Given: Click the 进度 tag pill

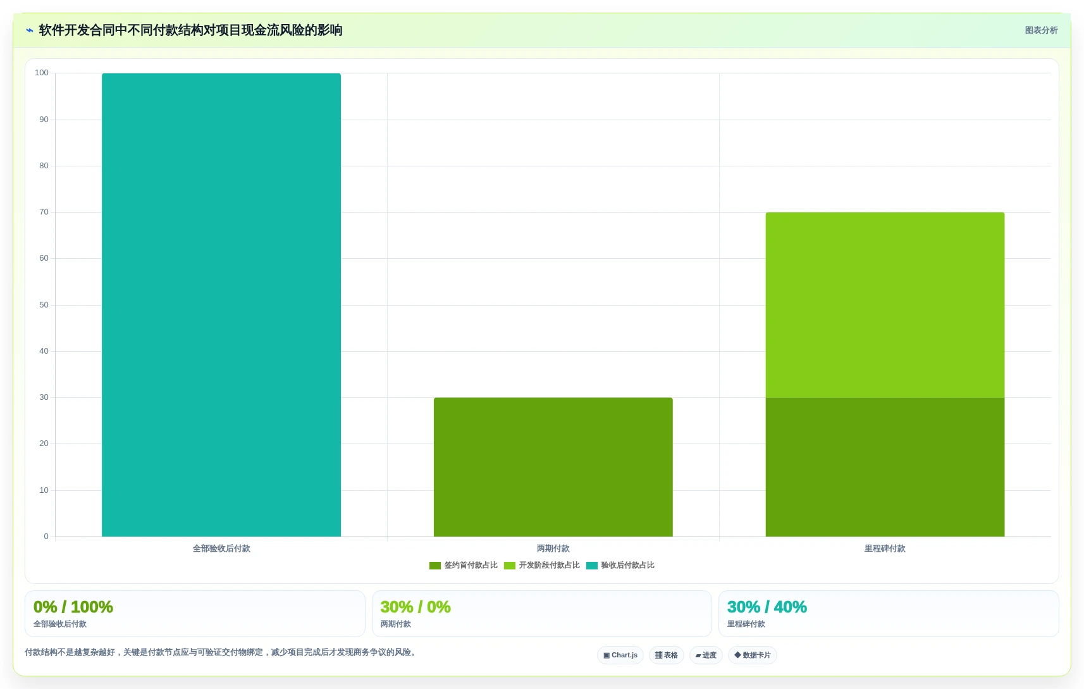Looking at the screenshot, I should tap(706, 655).
